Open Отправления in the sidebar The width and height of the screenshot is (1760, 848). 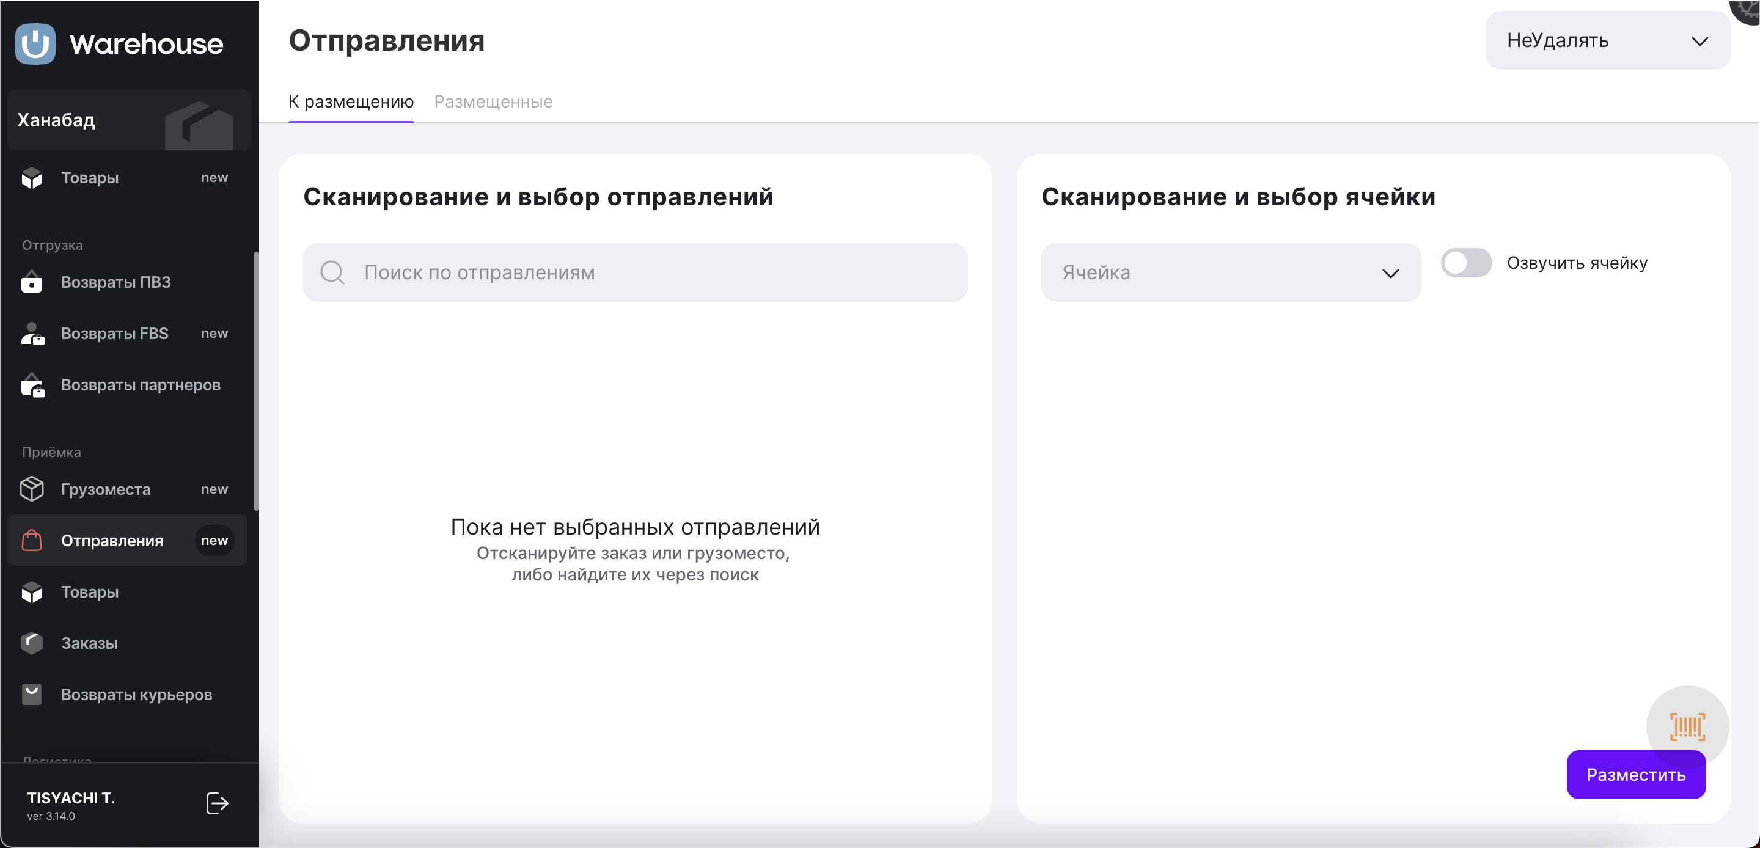click(112, 541)
